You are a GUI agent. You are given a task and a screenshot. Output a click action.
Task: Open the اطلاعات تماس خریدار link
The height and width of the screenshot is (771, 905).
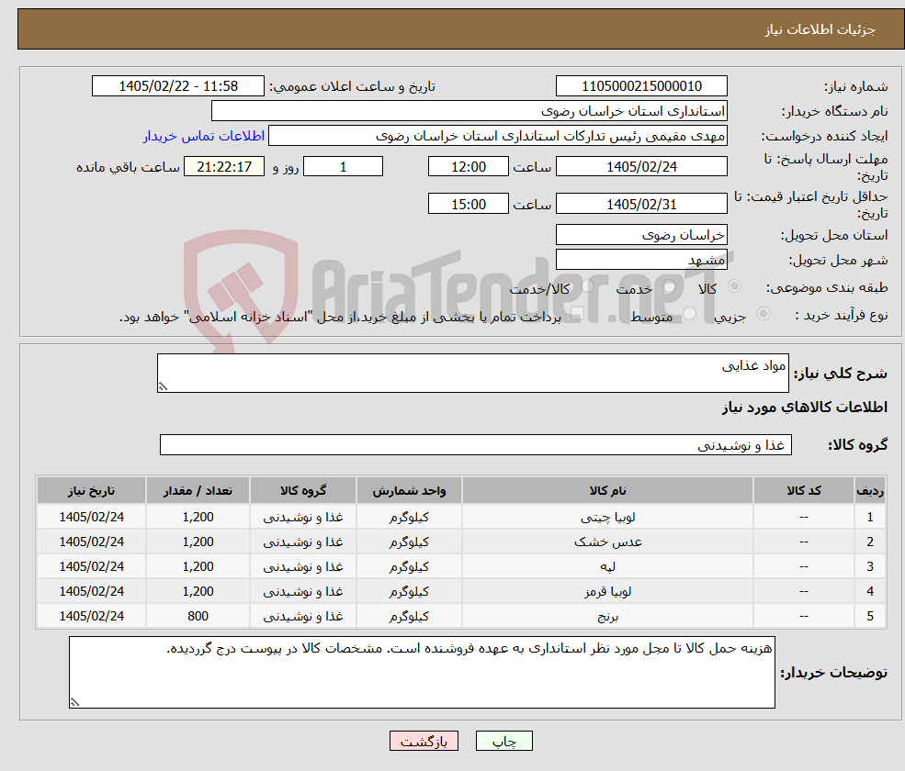click(x=204, y=136)
